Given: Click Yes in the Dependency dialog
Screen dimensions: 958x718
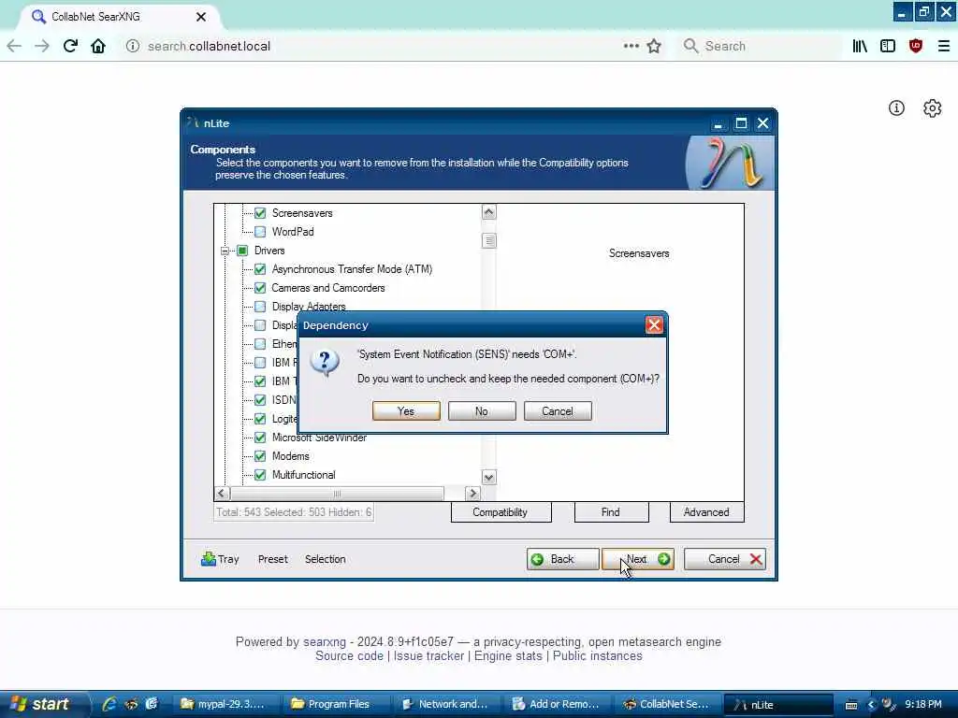Looking at the screenshot, I should pos(406,411).
